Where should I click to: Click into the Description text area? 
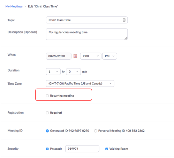[87, 34]
